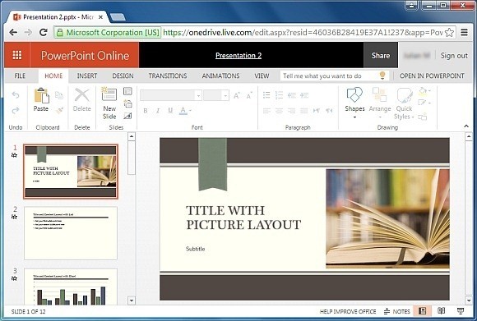Click the browser address bar URL
This screenshot has width=477, height=321.
303,33
